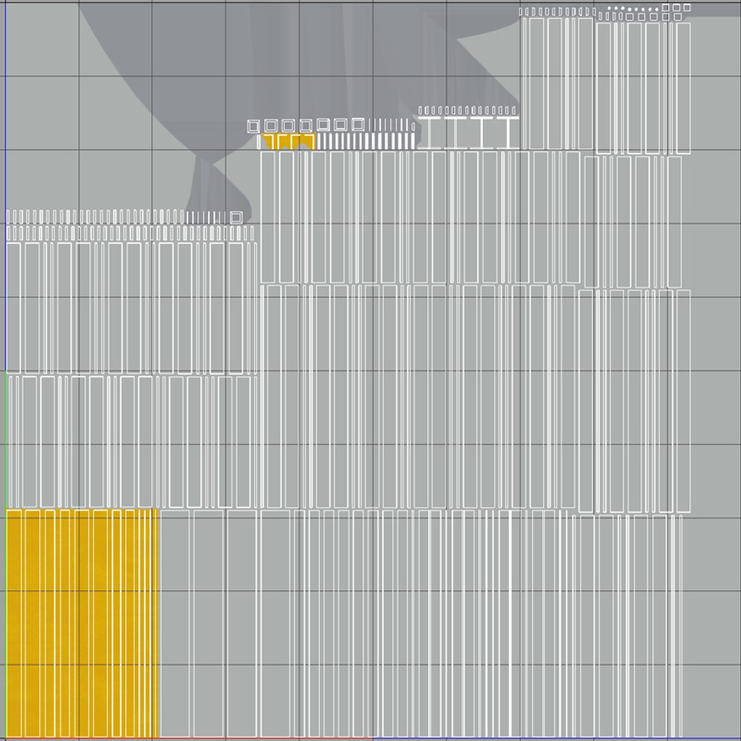Pick the leftmost nested-square UV island in the seven-square row
The width and height of the screenshot is (741, 741).
click(x=253, y=126)
